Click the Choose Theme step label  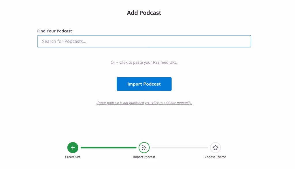click(x=215, y=157)
